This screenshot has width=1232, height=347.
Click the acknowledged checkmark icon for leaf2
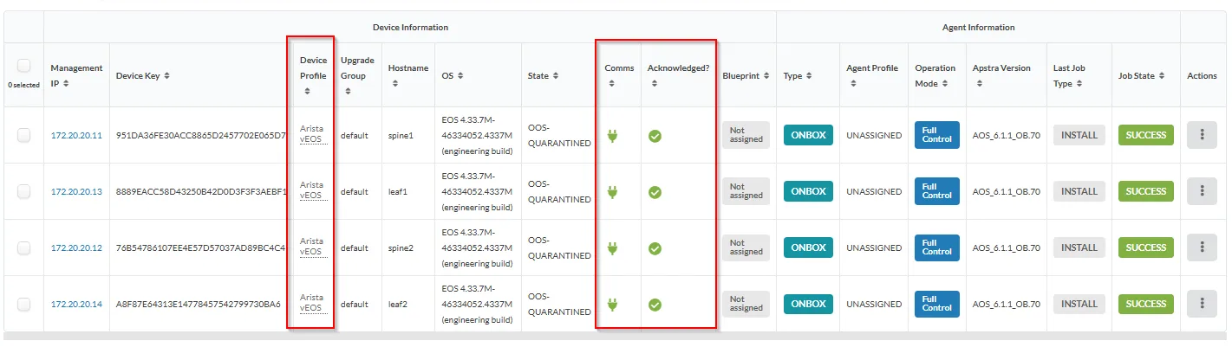(x=655, y=305)
